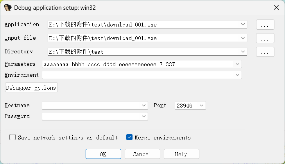Expand the Application path dropdown
285x164 pixels.
243,25
